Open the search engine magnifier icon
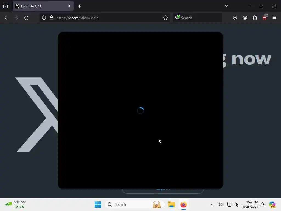 pyautogui.click(x=178, y=17)
